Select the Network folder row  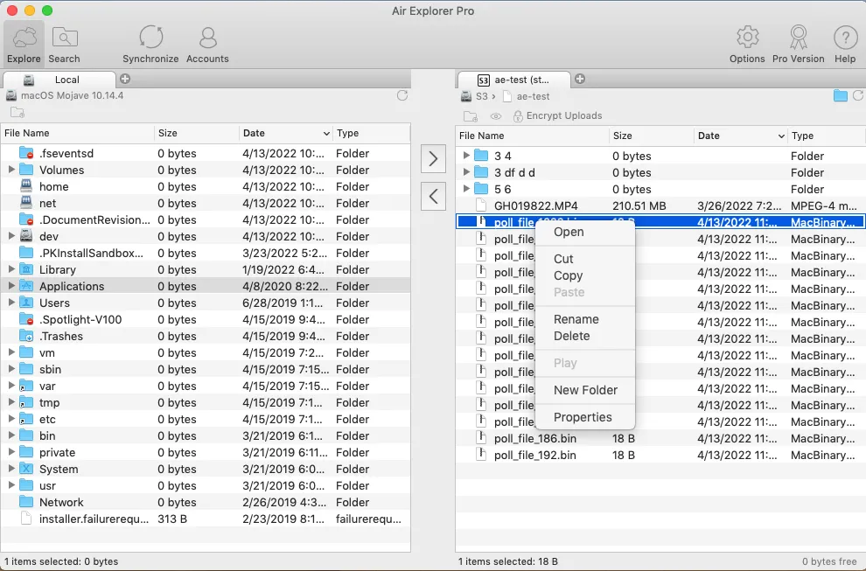(206, 502)
